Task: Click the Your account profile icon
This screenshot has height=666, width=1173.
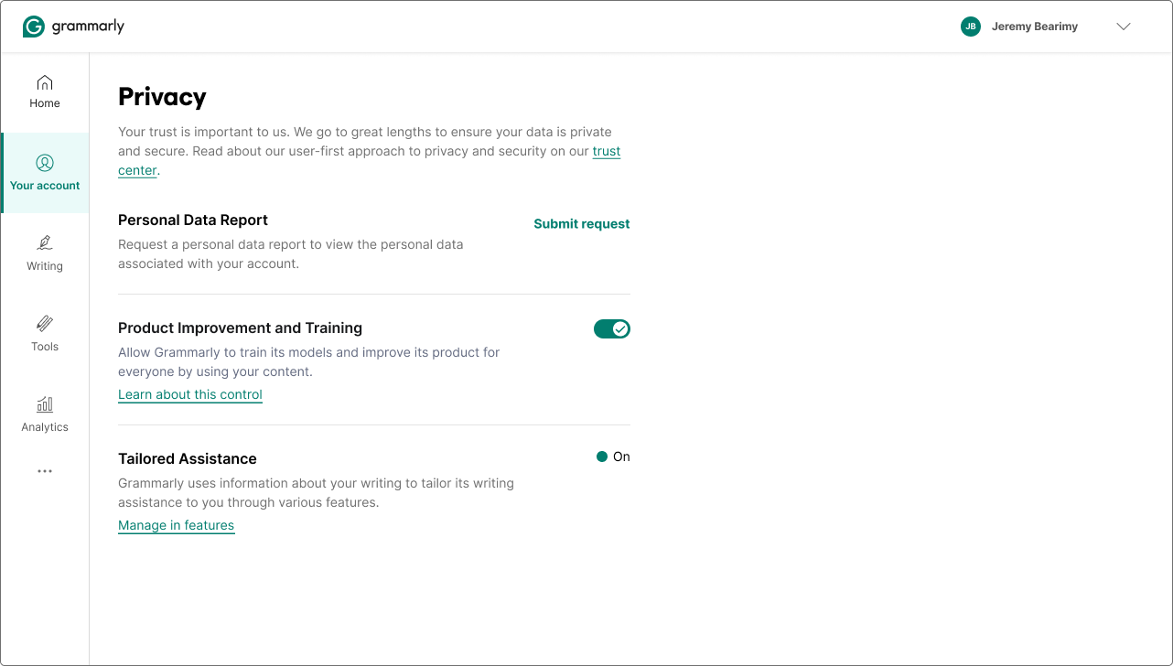Action: 44,162
